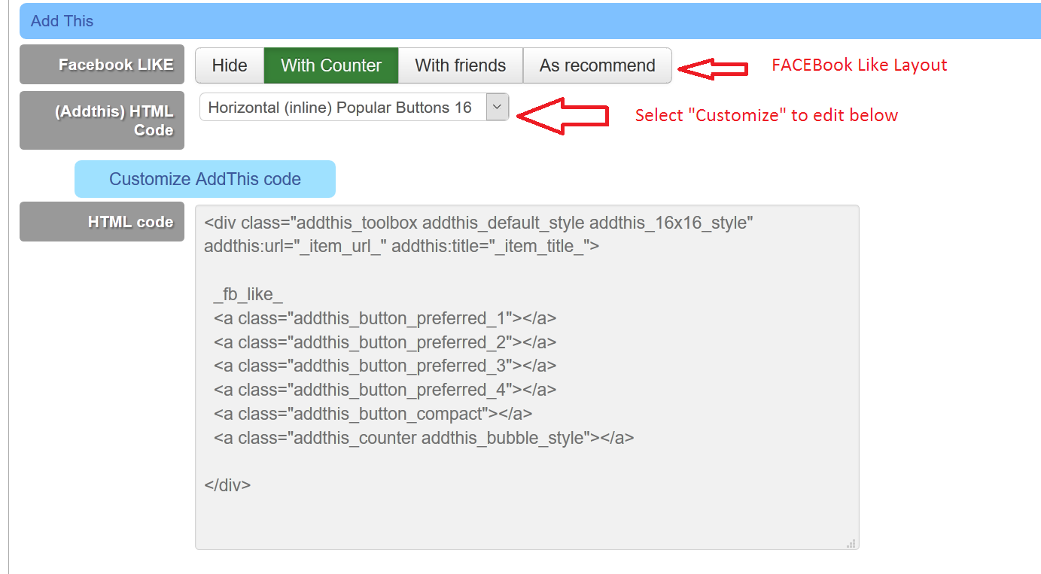Image resolution: width=1041 pixels, height=574 pixels.
Task: Click the addthis_button_preferred_2 code line
Action: click(385, 342)
